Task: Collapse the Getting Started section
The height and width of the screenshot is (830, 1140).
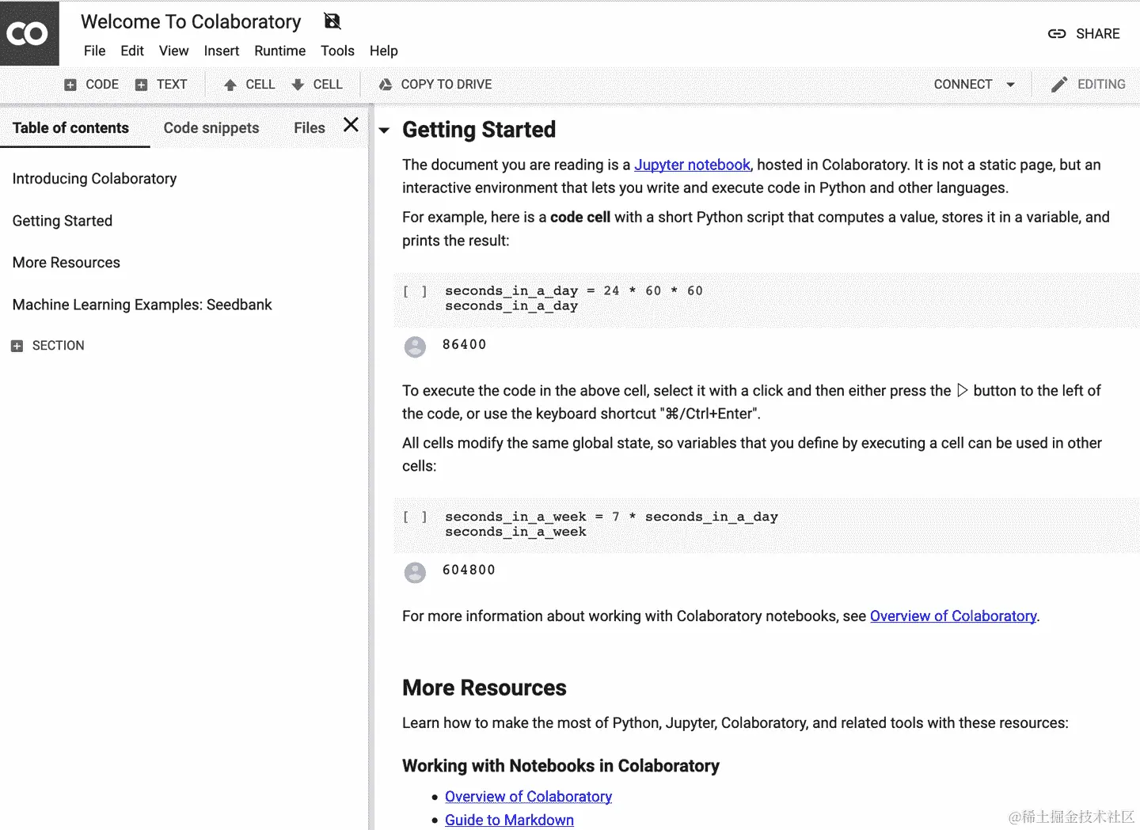Action: 384,131
